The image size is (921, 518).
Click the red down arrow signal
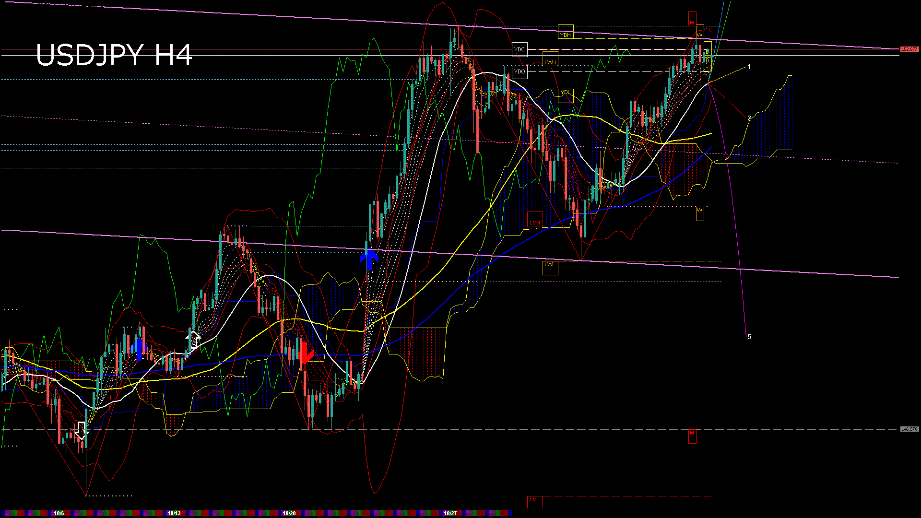click(305, 353)
